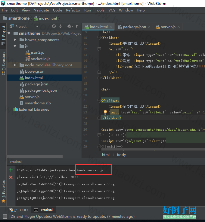
Task: Click the editor horizontal scrollbar
Action: [x=153, y=149]
